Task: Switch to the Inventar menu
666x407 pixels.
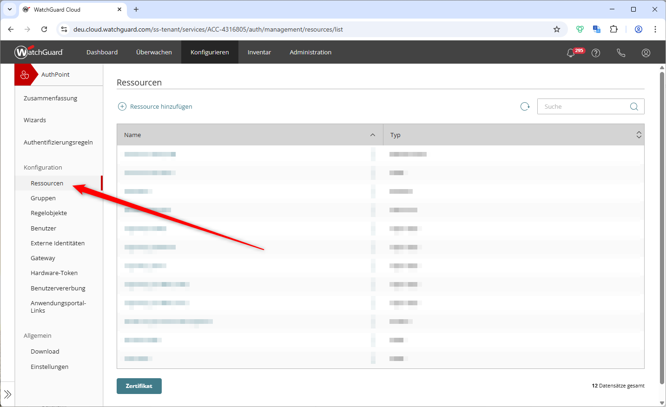Action: tap(259, 53)
